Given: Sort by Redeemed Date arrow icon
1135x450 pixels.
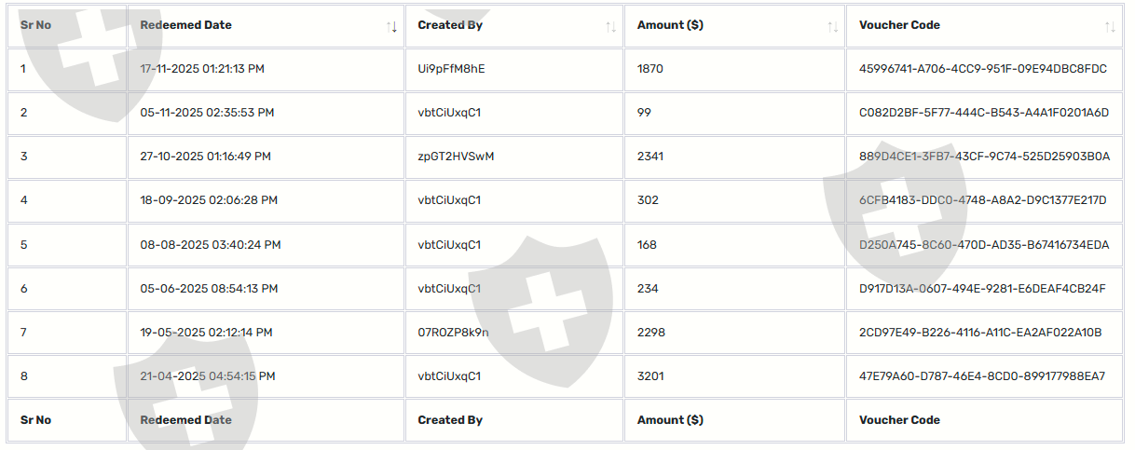Looking at the screenshot, I should pyautogui.click(x=391, y=26).
